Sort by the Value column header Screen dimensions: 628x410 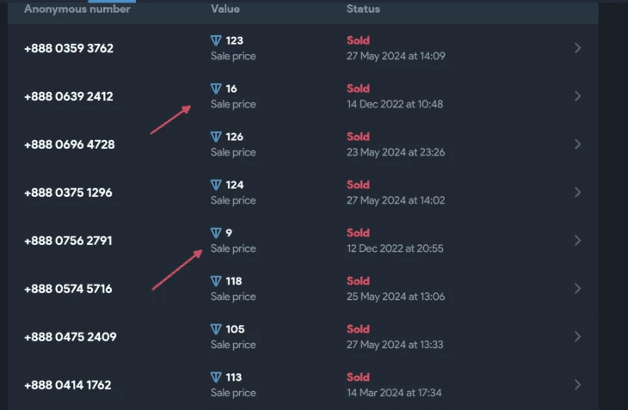(225, 9)
